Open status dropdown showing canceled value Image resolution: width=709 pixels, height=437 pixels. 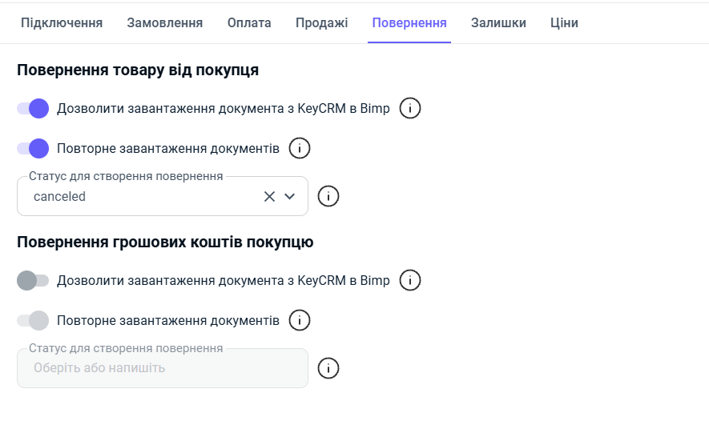163,196
